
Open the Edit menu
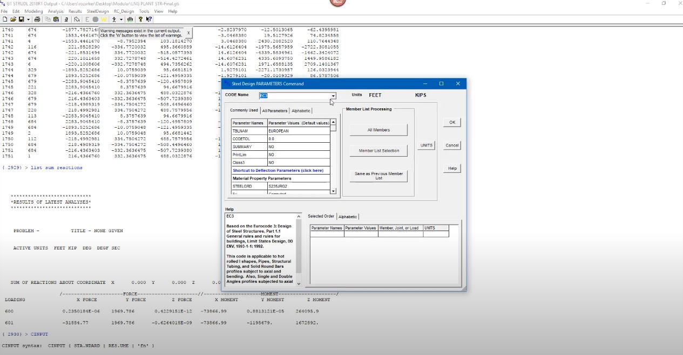(x=16, y=11)
